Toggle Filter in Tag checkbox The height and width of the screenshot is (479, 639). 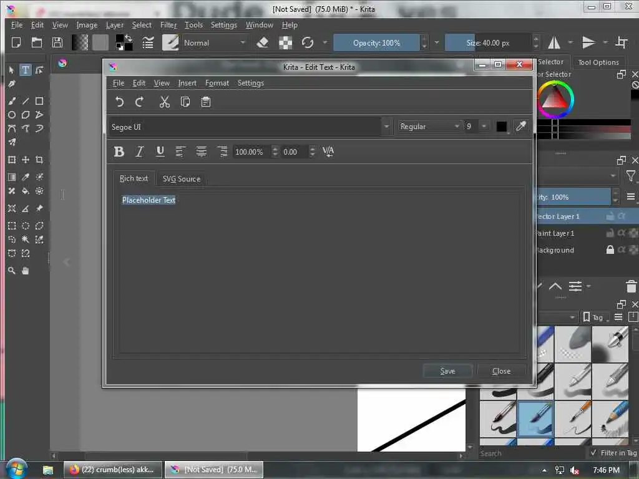[593, 453]
